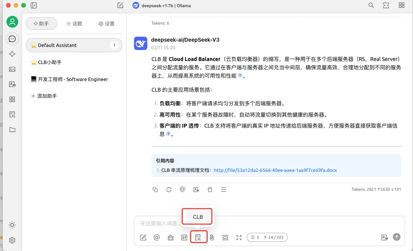Open the translate icon in the sidebar
Screen dimensions: 413x251
(x=12, y=84)
